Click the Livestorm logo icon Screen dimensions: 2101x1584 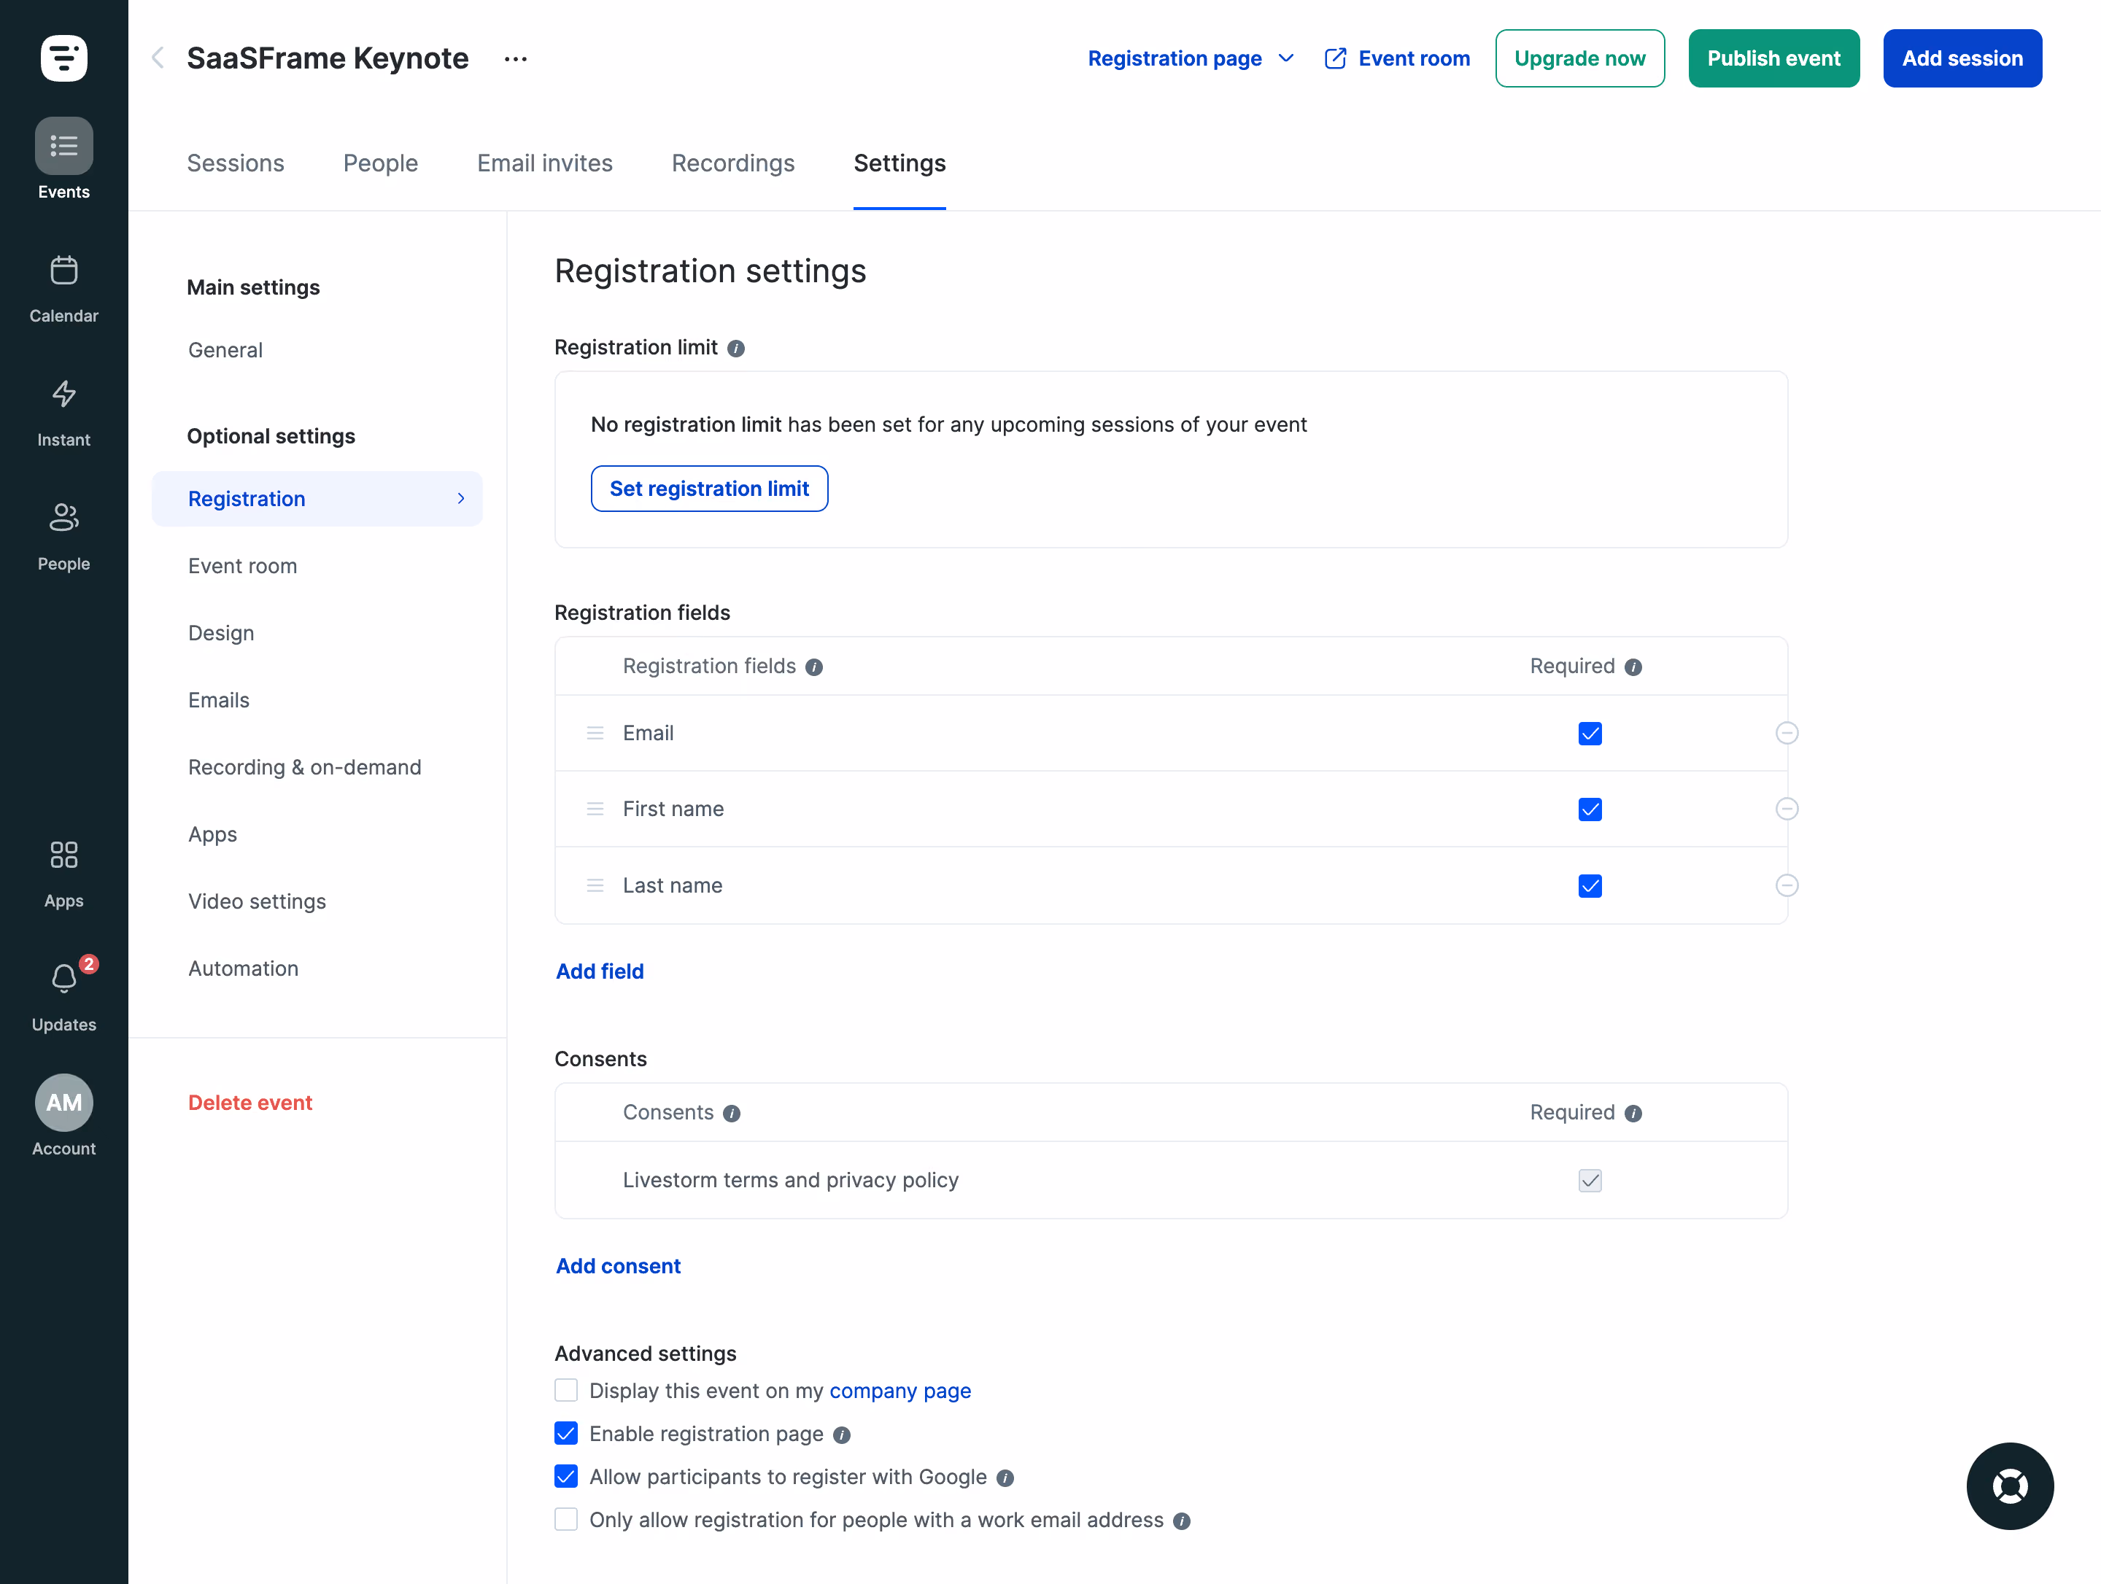pyautogui.click(x=63, y=59)
